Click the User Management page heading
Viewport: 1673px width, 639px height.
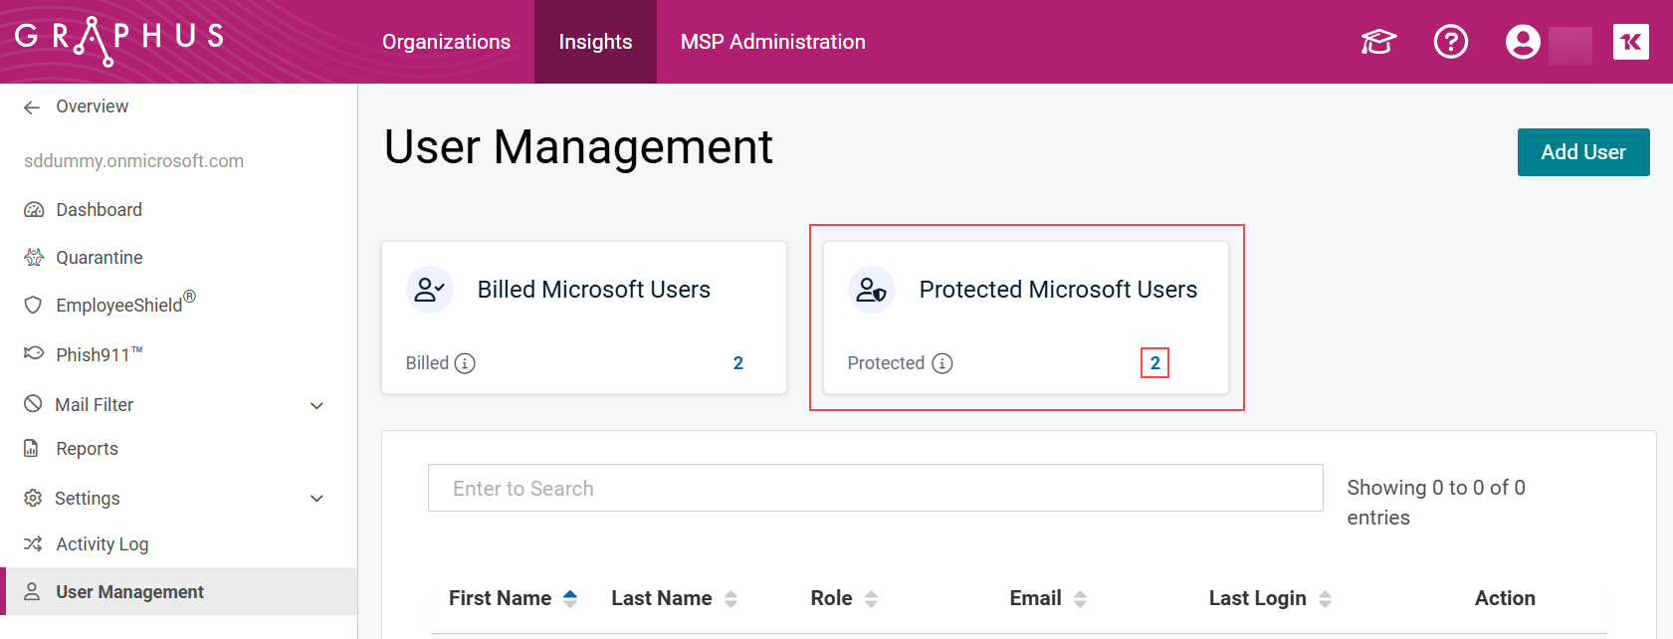(578, 147)
